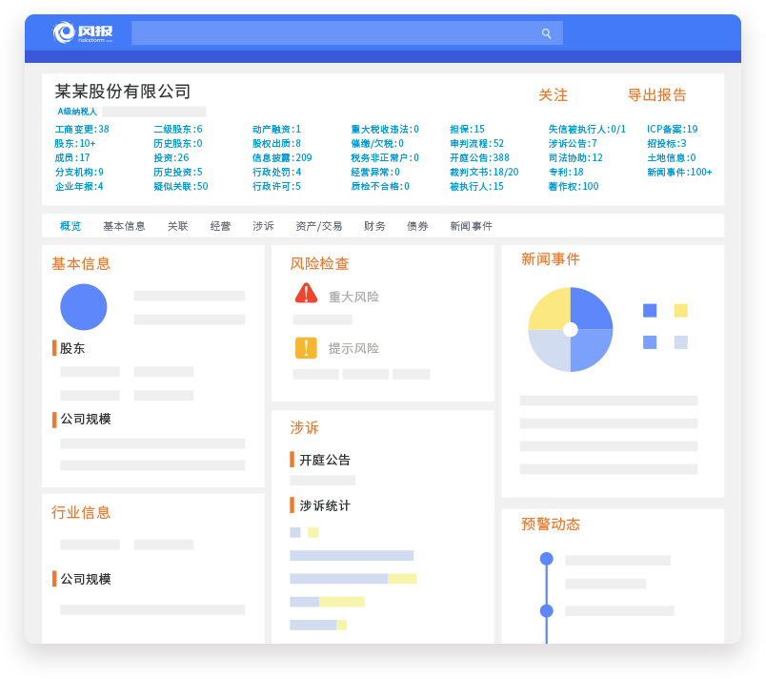Viewport: 766px width, 679px height.
Task: Click the second 预警动态 timeline dot
Action: (546, 610)
